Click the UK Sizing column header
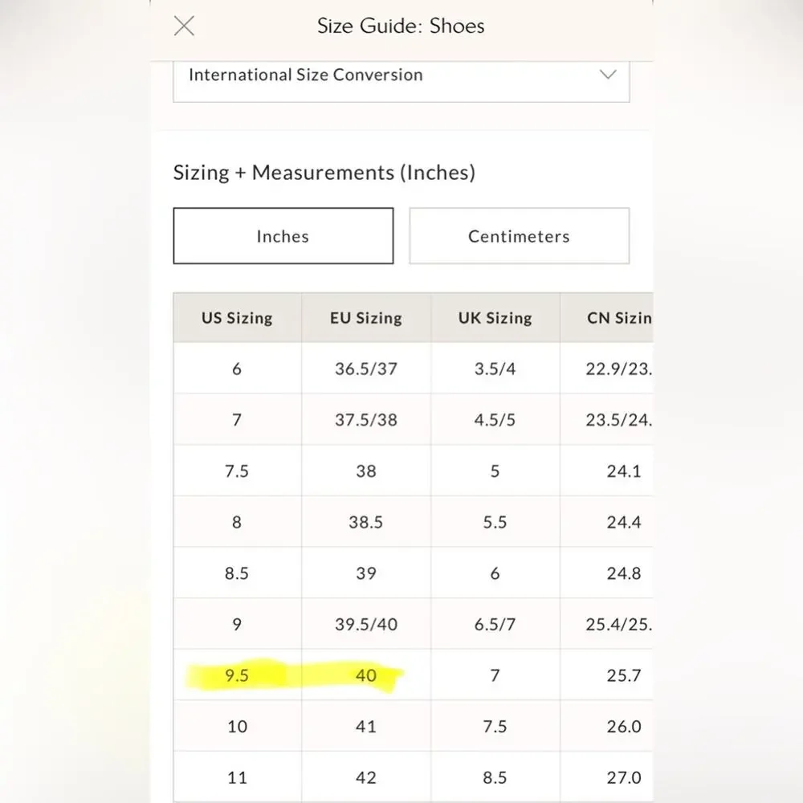The width and height of the screenshot is (803, 803). tap(495, 317)
